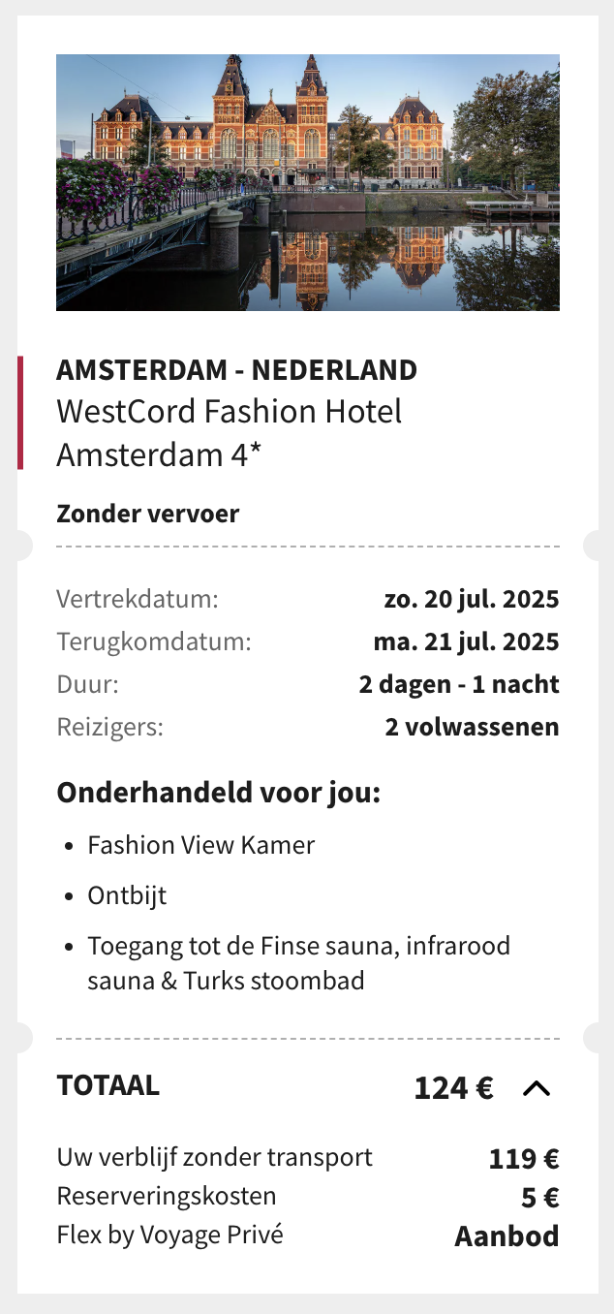Click the Uw verblijf zonder transport line

[215, 1157]
